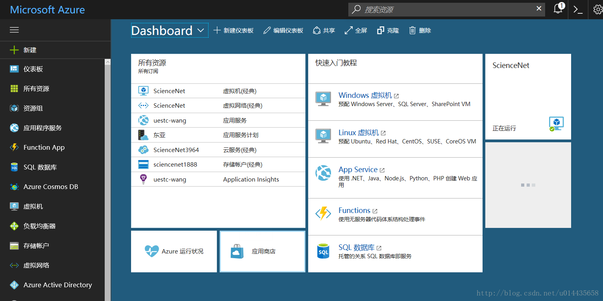Click the green plus 新建 icon
This screenshot has width=603, height=301.
(x=14, y=50)
